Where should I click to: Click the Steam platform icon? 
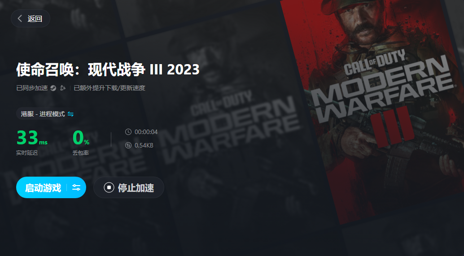click(53, 88)
